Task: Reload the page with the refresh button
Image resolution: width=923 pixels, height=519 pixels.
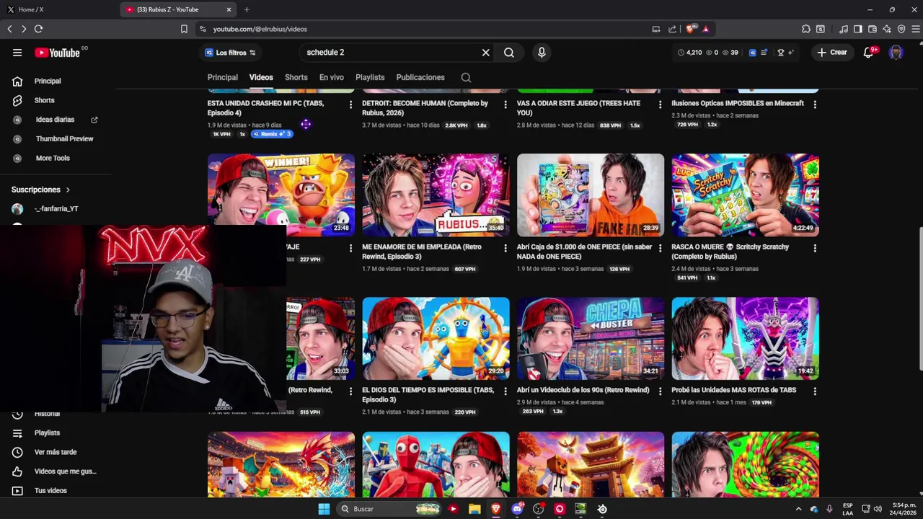Action: tap(38, 29)
